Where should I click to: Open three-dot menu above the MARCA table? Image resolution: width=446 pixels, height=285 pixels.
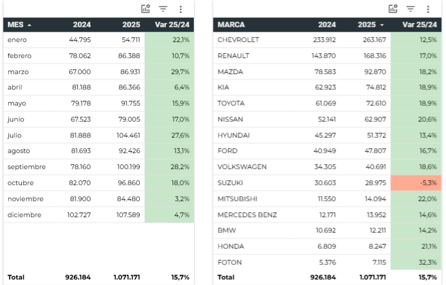(428, 9)
